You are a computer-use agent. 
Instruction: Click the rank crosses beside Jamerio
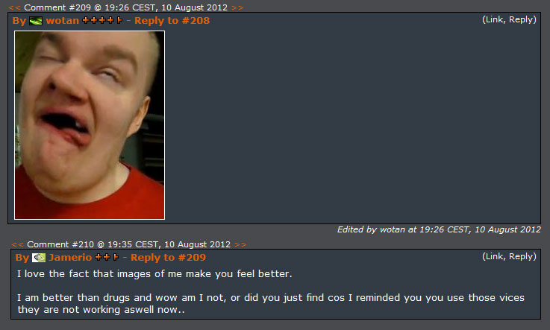107,257
